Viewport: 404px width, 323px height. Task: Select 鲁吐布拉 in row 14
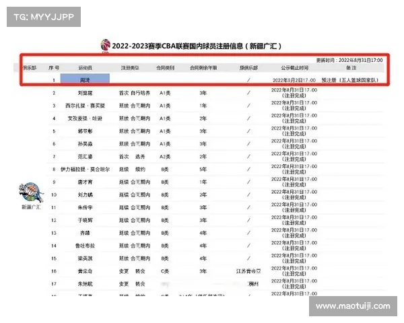click(x=85, y=246)
